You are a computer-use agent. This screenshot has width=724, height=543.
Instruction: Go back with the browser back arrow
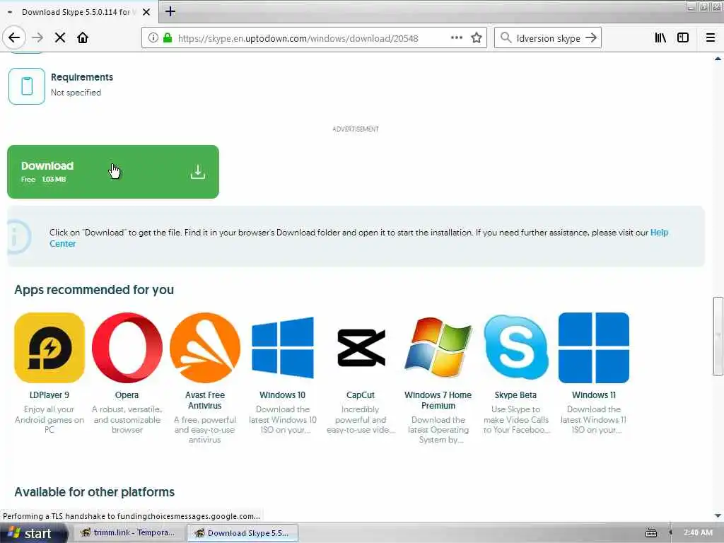(14, 37)
